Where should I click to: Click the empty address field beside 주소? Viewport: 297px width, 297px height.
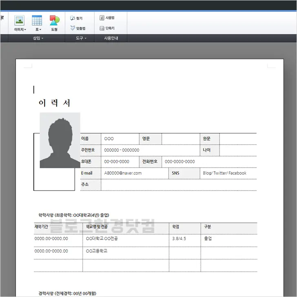[179, 185]
